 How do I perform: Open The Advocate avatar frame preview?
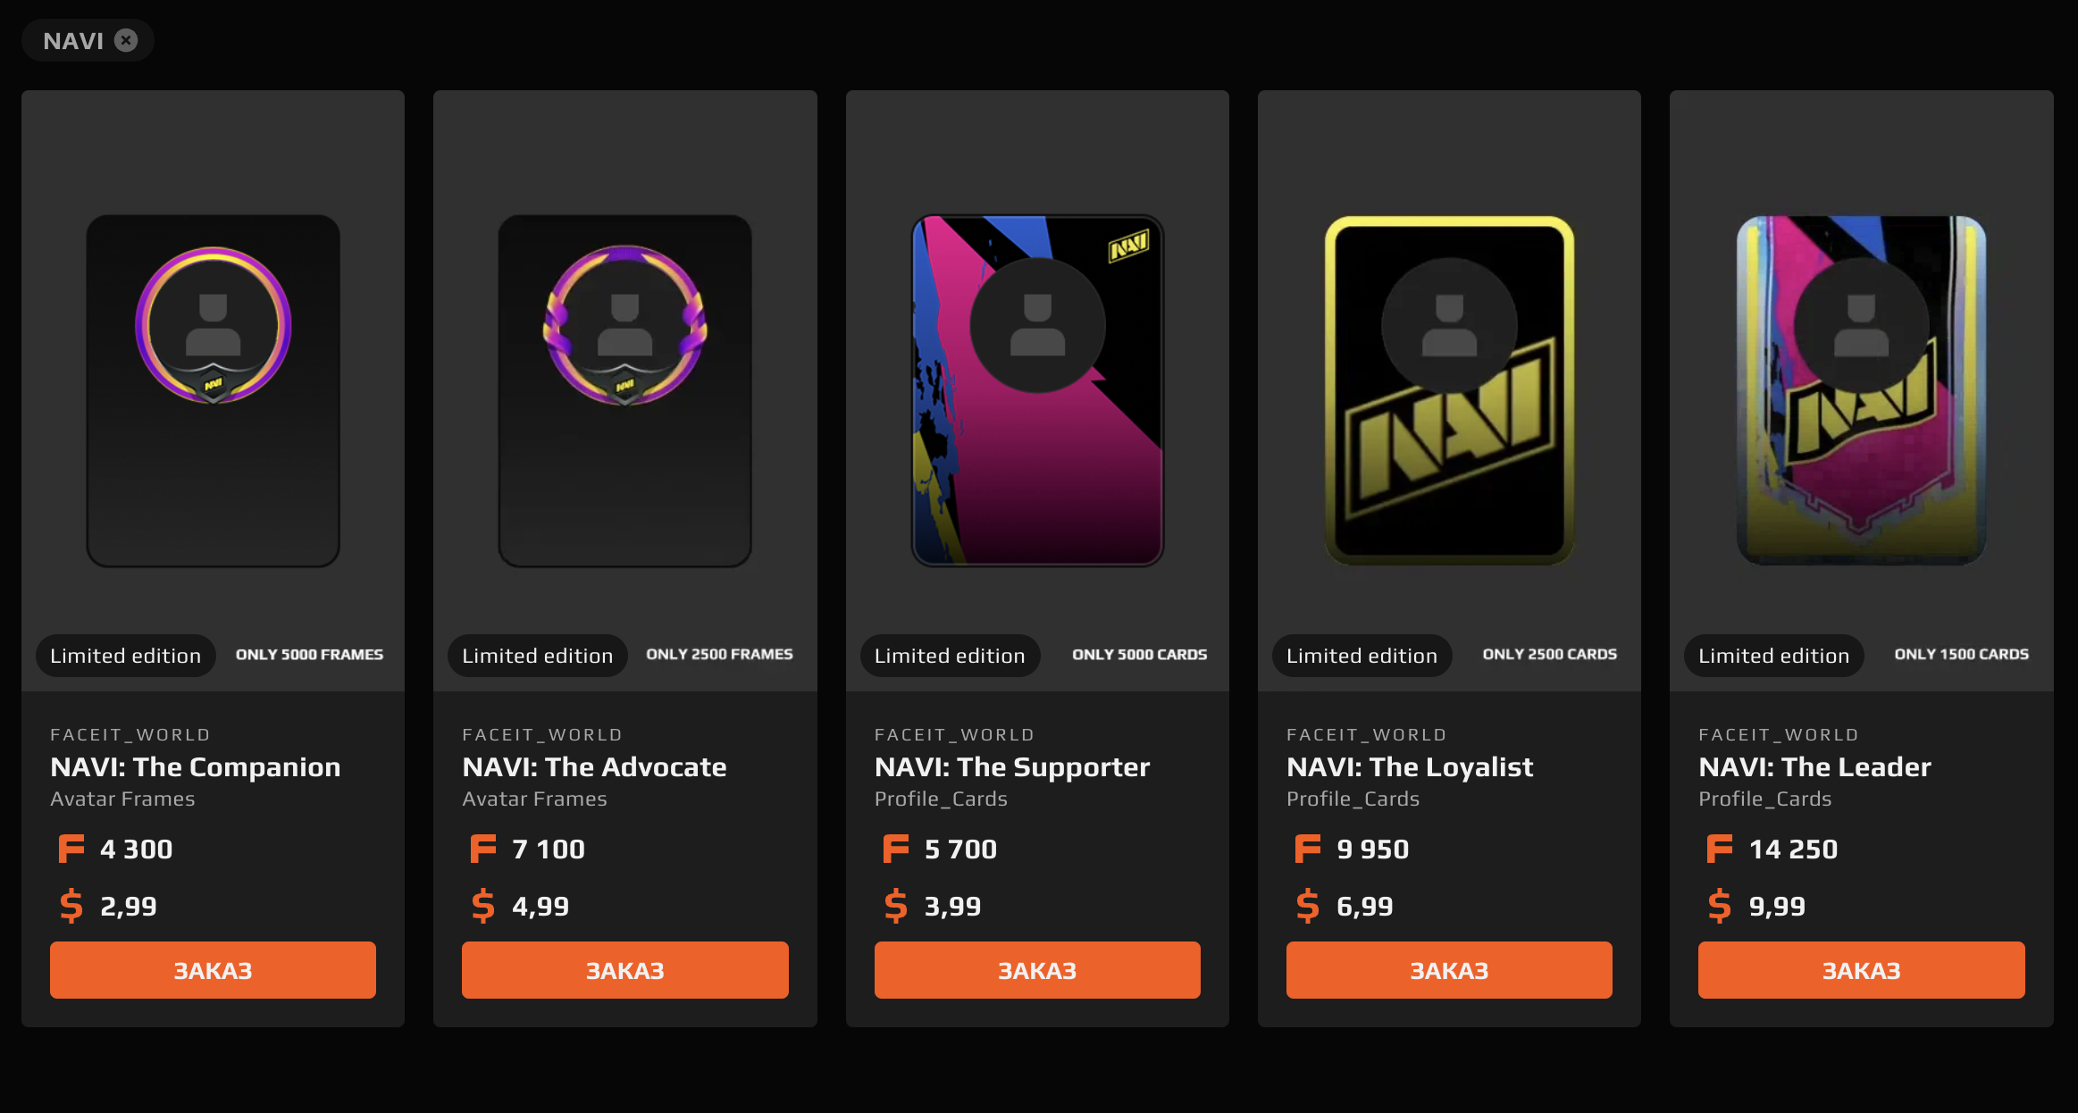tap(625, 390)
